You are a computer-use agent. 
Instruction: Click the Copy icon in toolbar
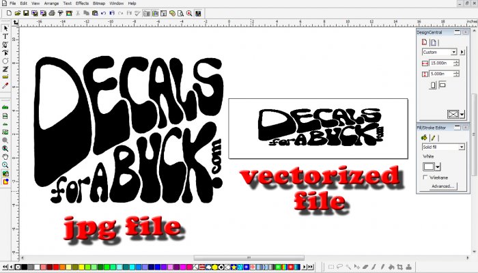[x=86, y=13]
